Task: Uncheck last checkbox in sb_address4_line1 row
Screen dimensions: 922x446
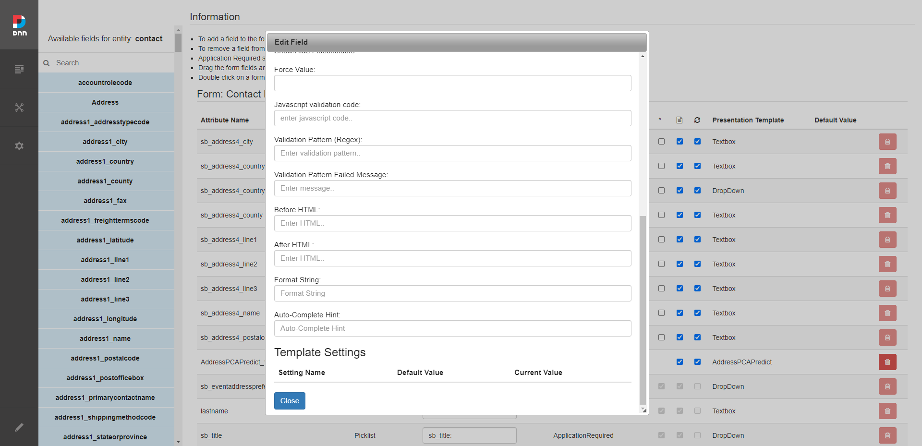Action: coord(697,240)
